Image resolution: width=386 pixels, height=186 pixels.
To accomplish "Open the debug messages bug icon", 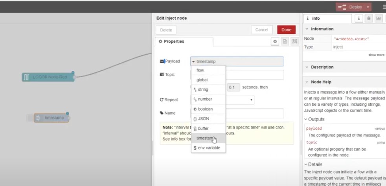I will [369, 18].
